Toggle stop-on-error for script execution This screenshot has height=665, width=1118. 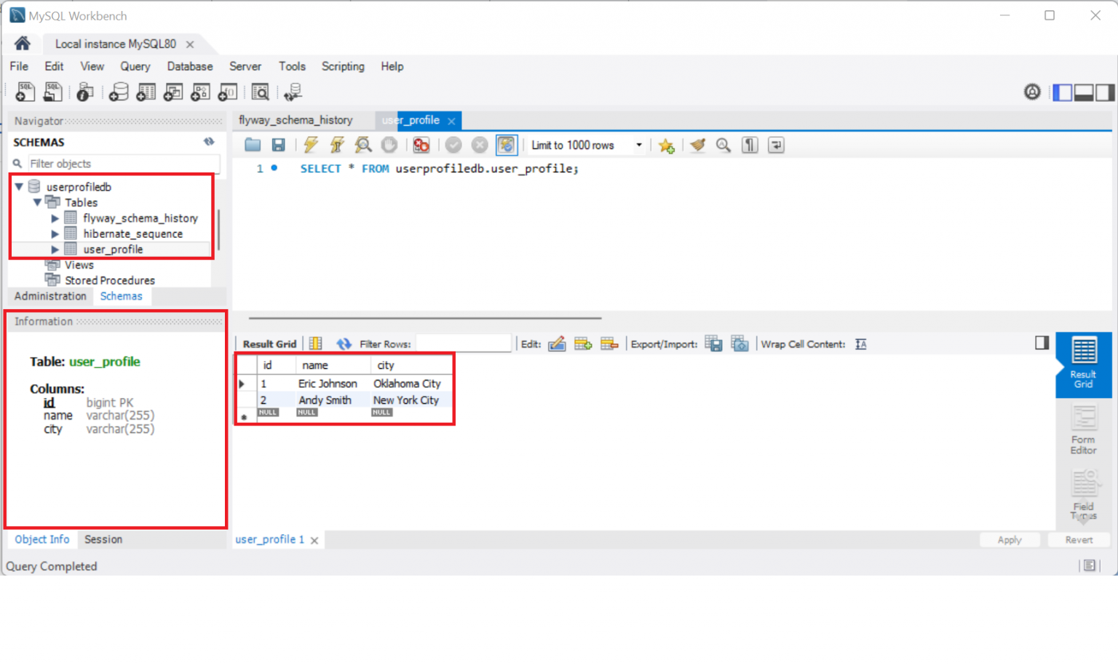click(x=421, y=145)
